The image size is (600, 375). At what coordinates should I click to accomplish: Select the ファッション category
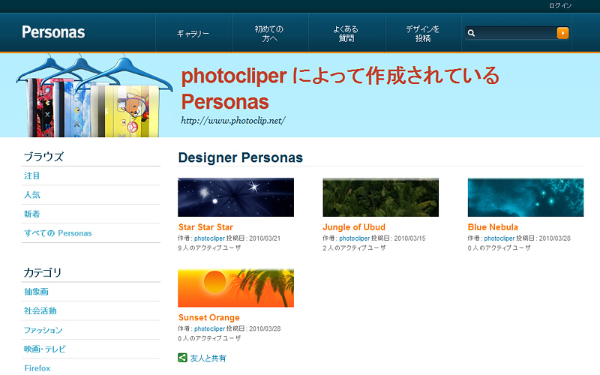[x=43, y=330]
